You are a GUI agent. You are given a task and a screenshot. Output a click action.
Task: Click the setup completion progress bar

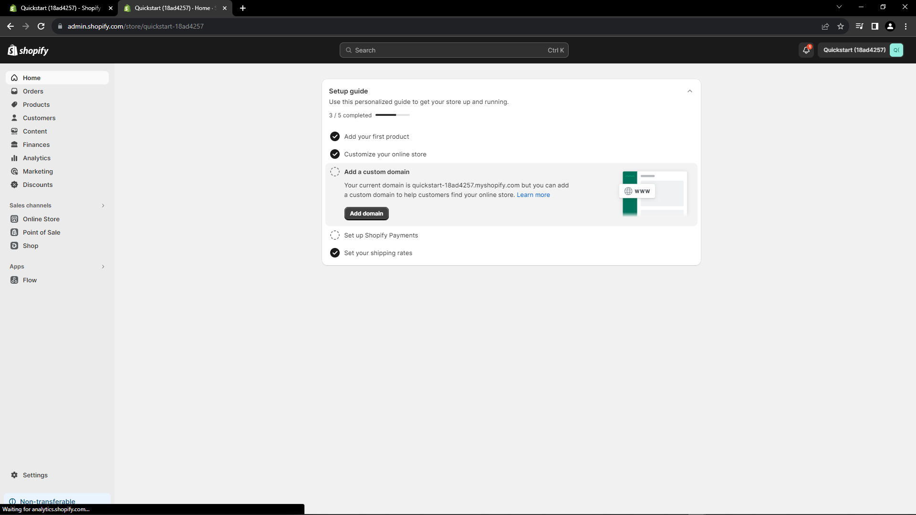[x=392, y=115]
